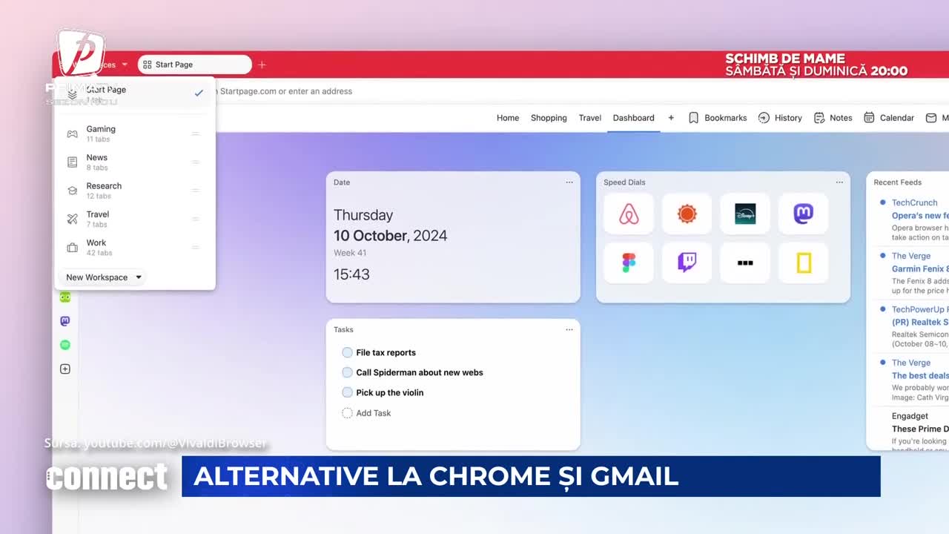Click Add Task in Tasks widget
The image size is (949, 534).
click(x=373, y=413)
